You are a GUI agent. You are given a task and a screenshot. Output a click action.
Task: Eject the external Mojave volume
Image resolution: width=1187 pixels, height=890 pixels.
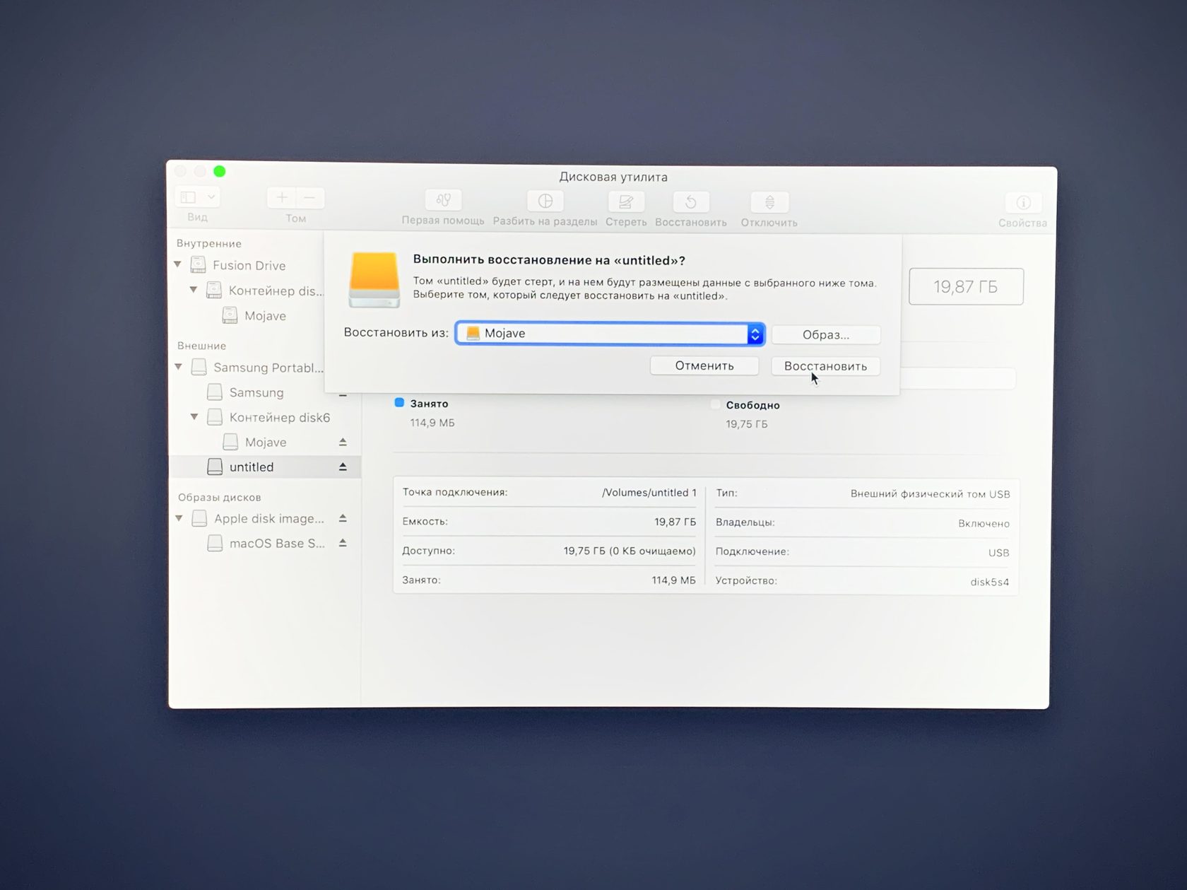click(343, 442)
